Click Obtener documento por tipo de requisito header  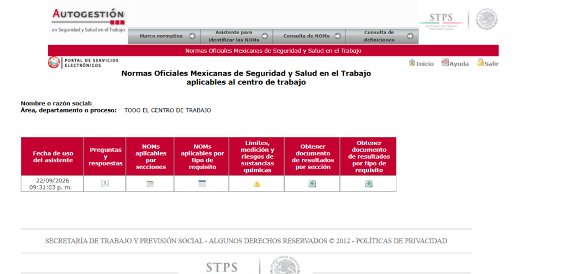coord(368,157)
